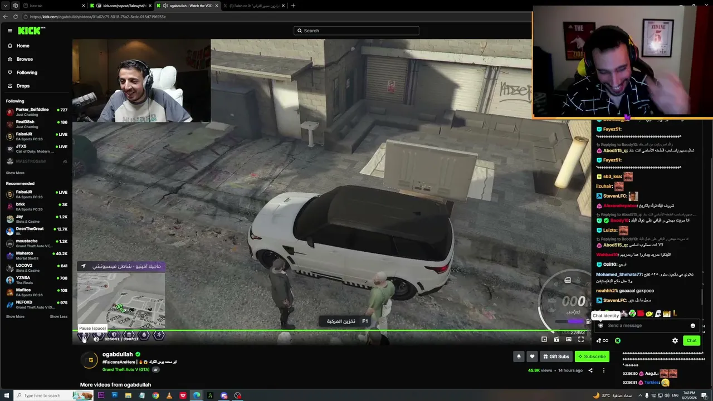Open Google Chrome from the taskbar

click(155, 395)
